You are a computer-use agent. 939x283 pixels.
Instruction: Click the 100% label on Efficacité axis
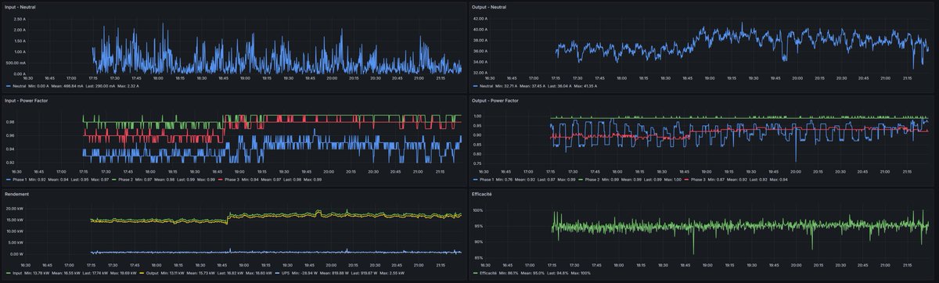pyautogui.click(x=479, y=210)
